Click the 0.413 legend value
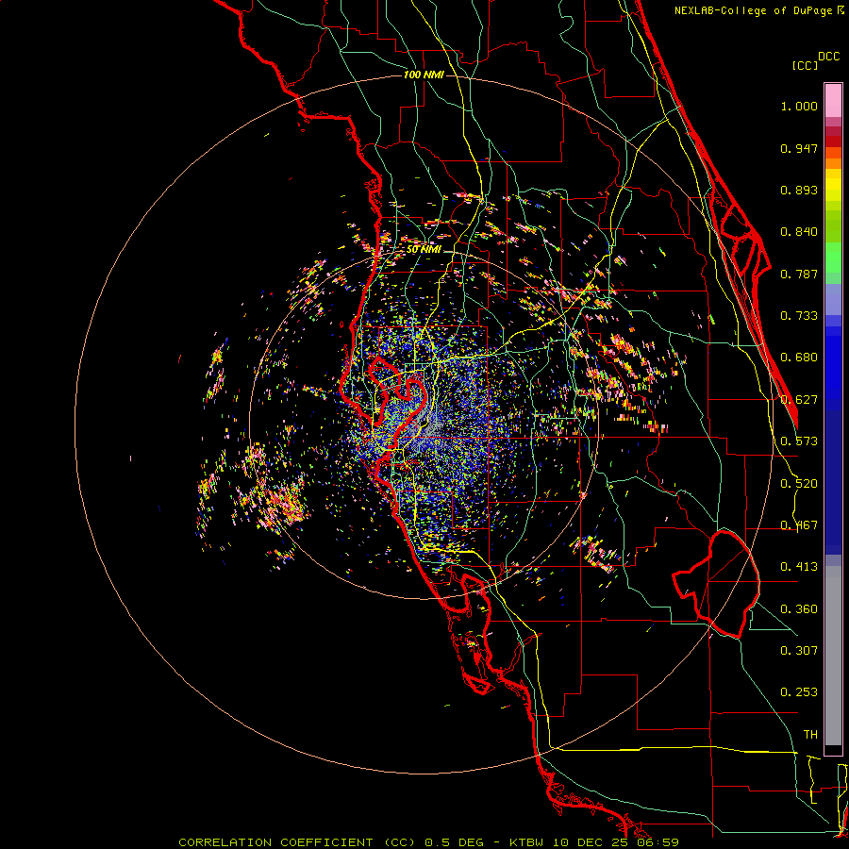 [799, 567]
